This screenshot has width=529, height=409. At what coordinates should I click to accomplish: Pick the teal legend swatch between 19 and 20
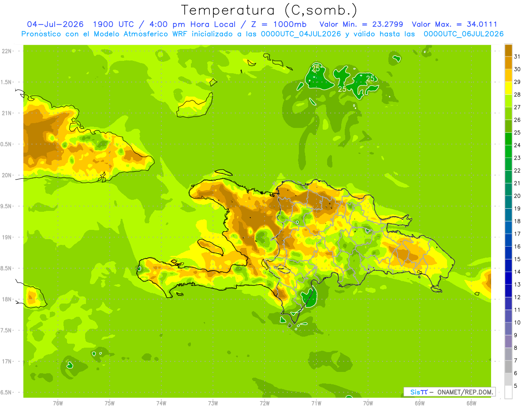[x=508, y=202]
